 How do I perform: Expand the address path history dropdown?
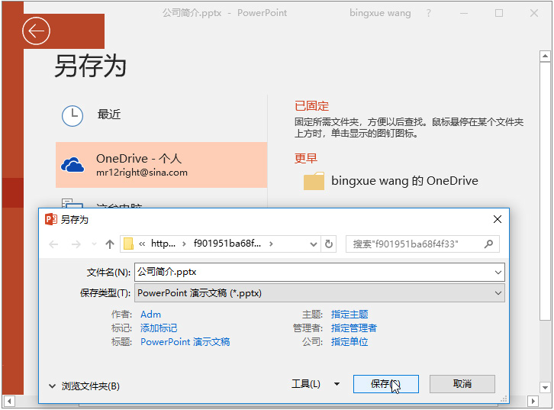[x=313, y=244]
